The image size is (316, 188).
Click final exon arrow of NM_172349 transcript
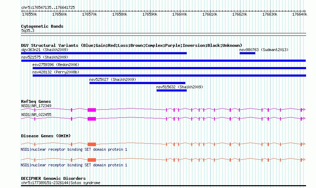pyautogui.click(x=303, y=110)
